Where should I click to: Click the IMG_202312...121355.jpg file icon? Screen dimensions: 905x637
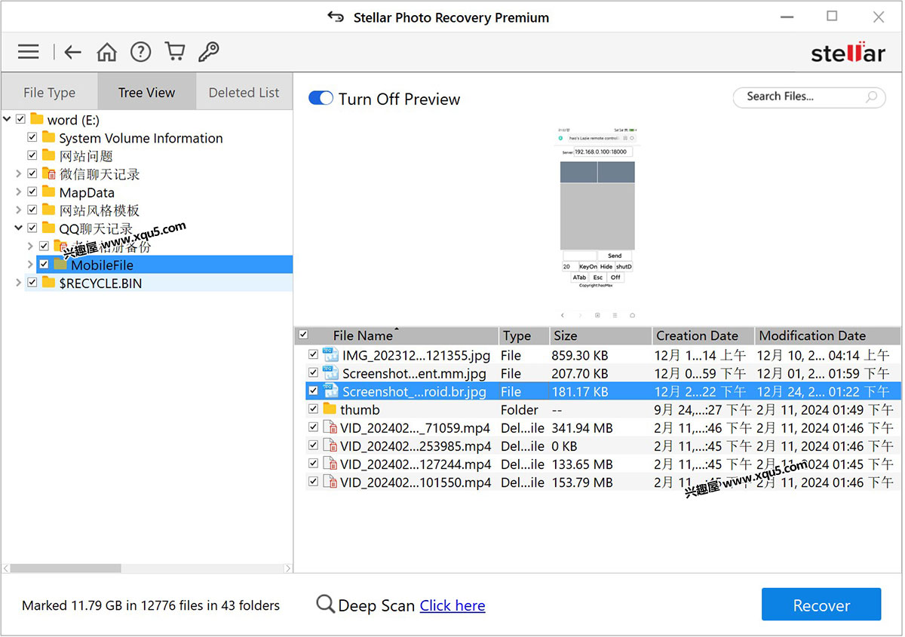pyautogui.click(x=330, y=355)
